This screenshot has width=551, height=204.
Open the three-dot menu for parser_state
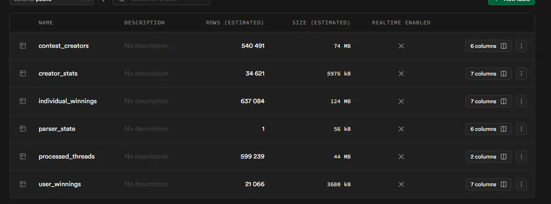coord(521,129)
